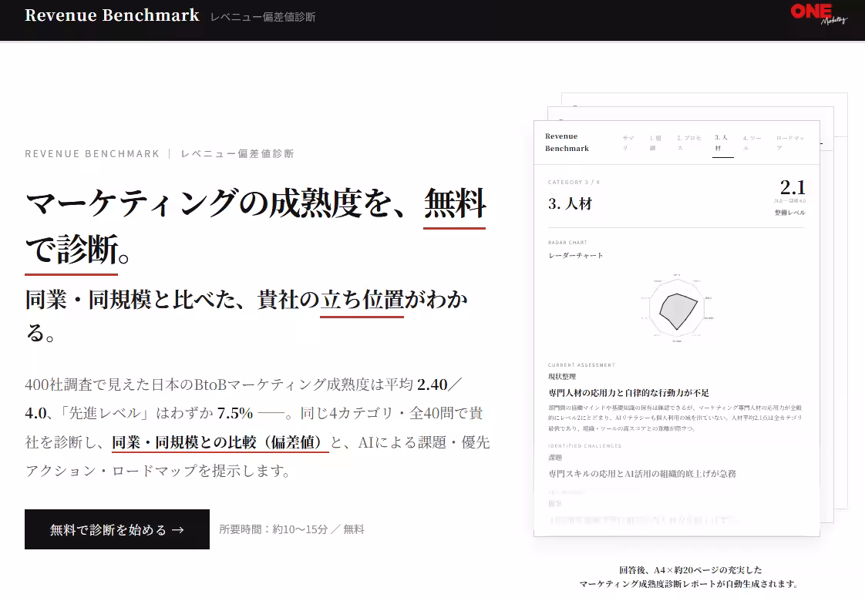The width and height of the screenshot is (865, 601).
Task: Click the ONE Marketing logo
Action: click(x=819, y=14)
